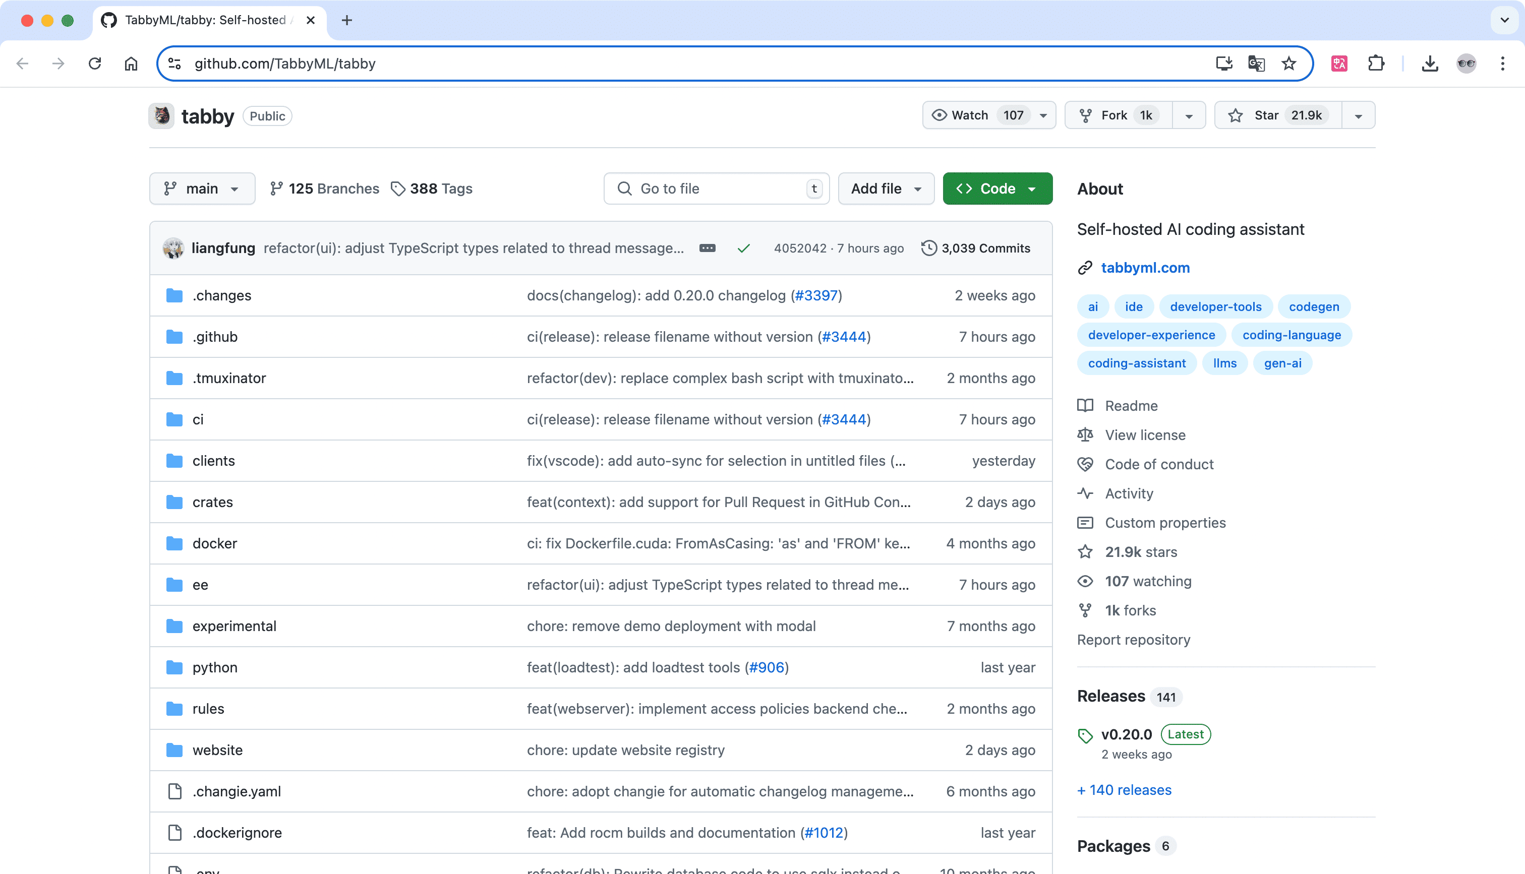This screenshot has width=1525, height=874.
Task: Click the Activity pulse icon
Action: [x=1086, y=493]
